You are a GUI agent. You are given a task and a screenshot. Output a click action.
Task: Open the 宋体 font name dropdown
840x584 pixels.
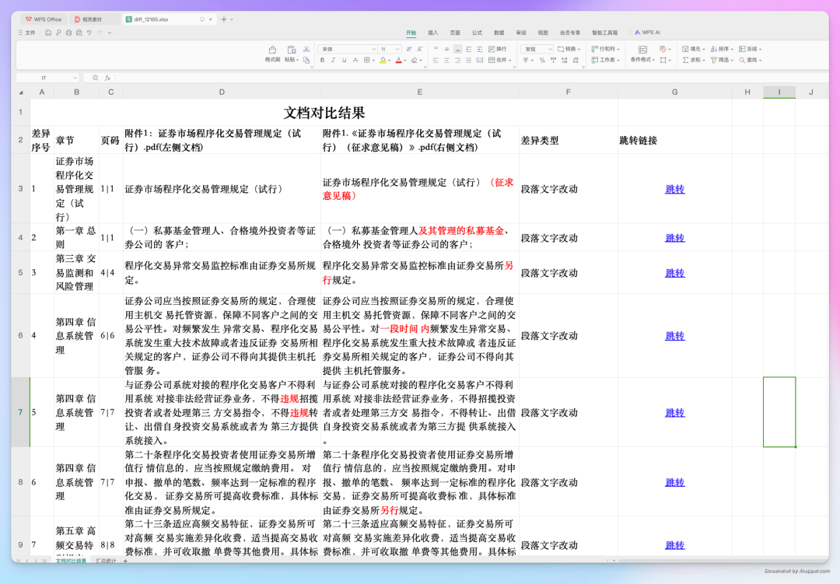tap(348, 49)
